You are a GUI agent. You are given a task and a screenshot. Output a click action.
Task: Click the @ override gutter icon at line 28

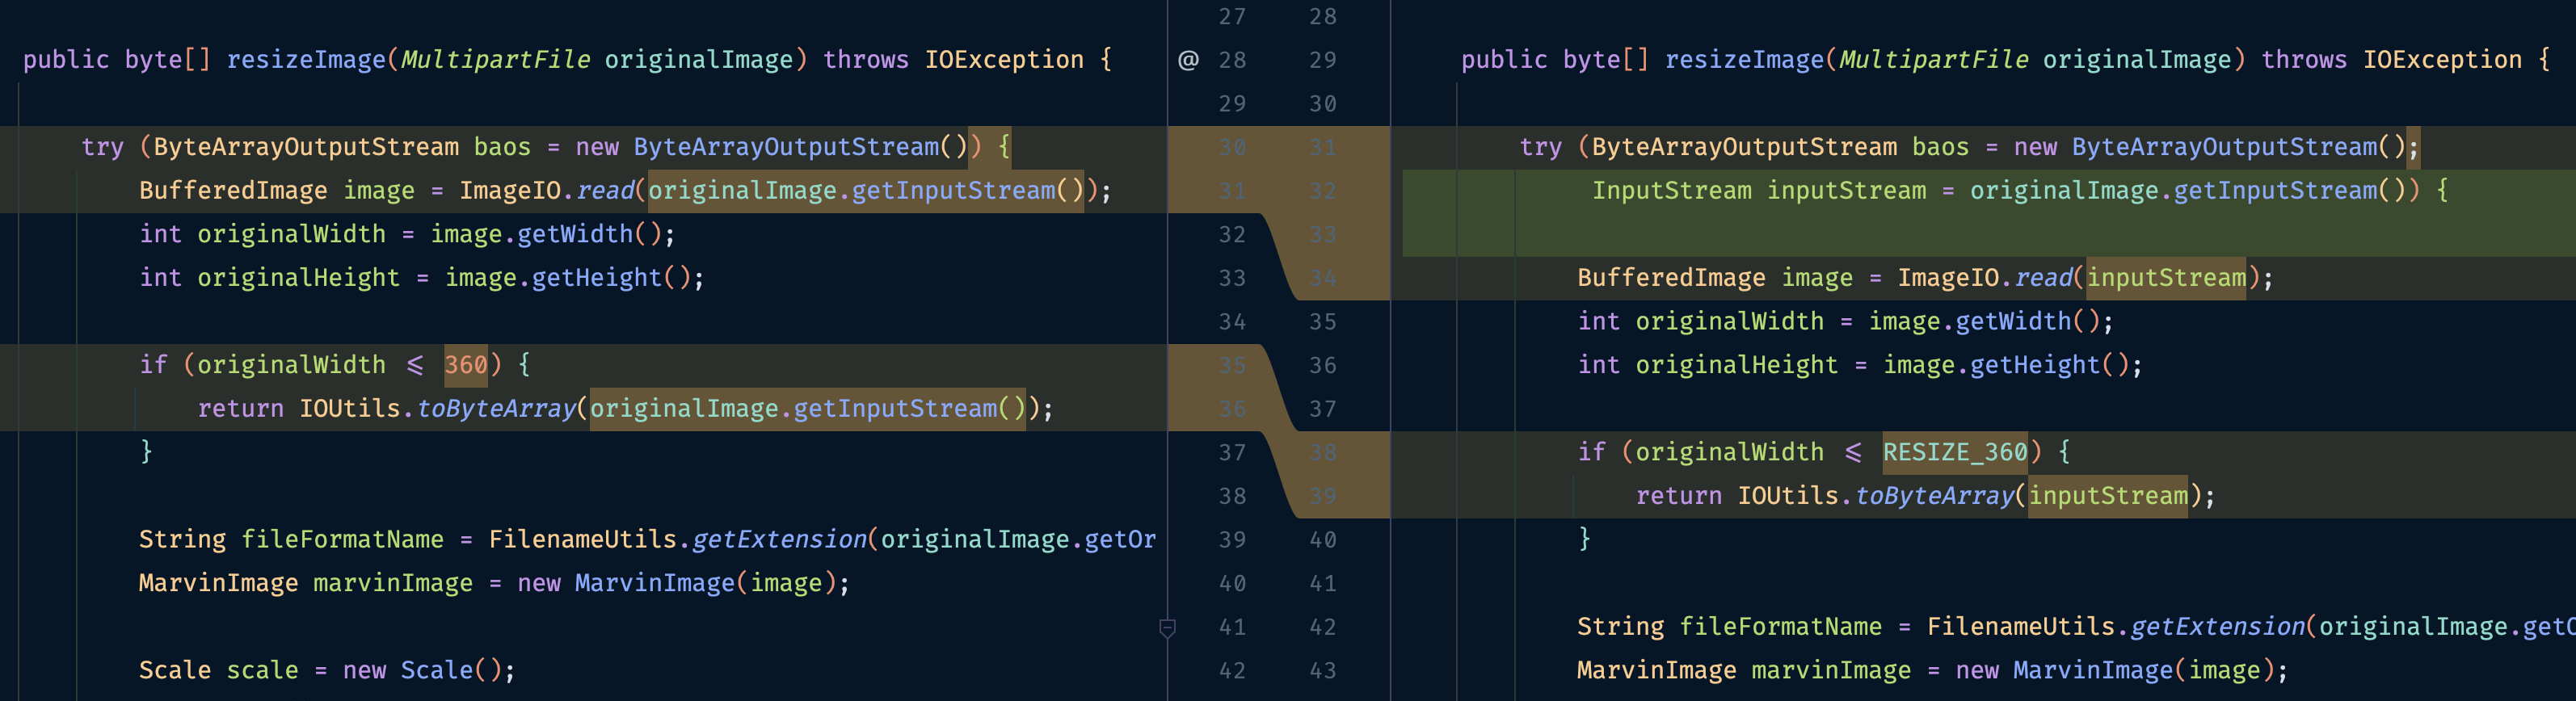tap(1188, 60)
